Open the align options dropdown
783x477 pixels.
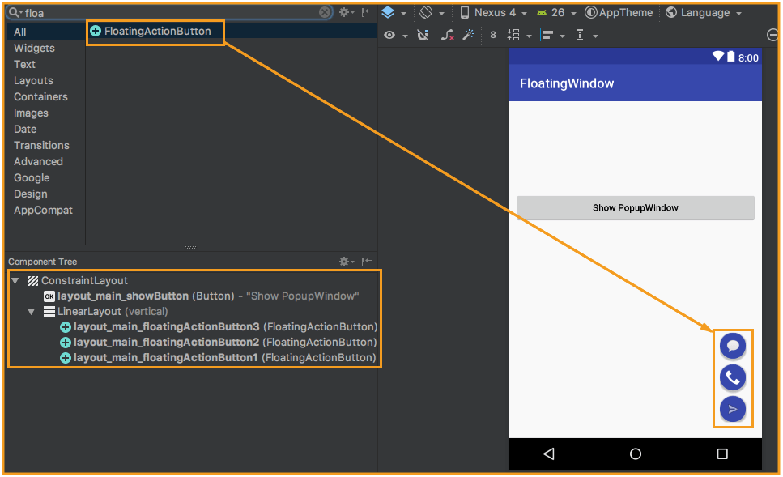(553, 35)
